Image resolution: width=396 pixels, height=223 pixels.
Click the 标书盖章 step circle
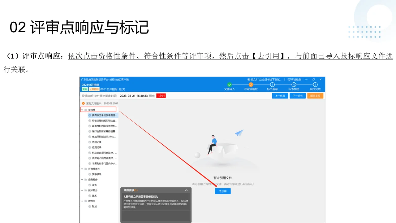click(x=272, y=85)
